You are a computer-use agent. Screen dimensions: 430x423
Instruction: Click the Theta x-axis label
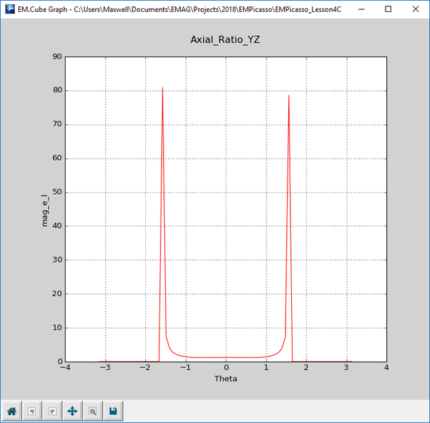tap(226, 379)
